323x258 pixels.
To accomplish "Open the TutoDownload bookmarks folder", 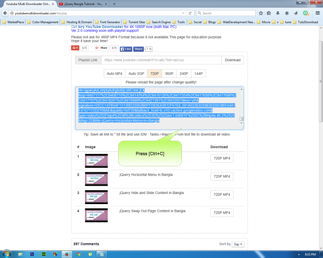I will [305, 22].
